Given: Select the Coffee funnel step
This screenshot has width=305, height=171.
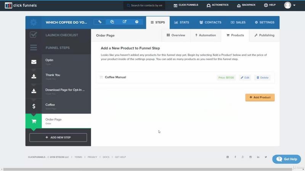Looking at the screenshot, I should 58,106.
